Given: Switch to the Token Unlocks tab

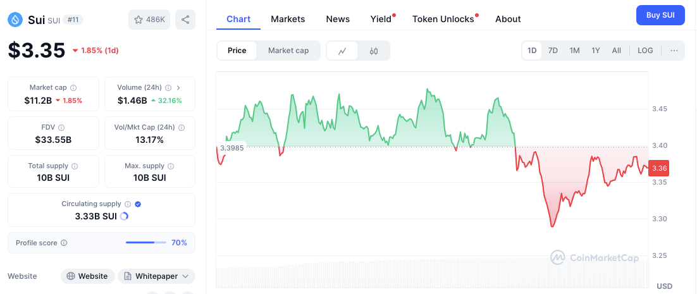Looking at the screenshot, I should point(443,19).
